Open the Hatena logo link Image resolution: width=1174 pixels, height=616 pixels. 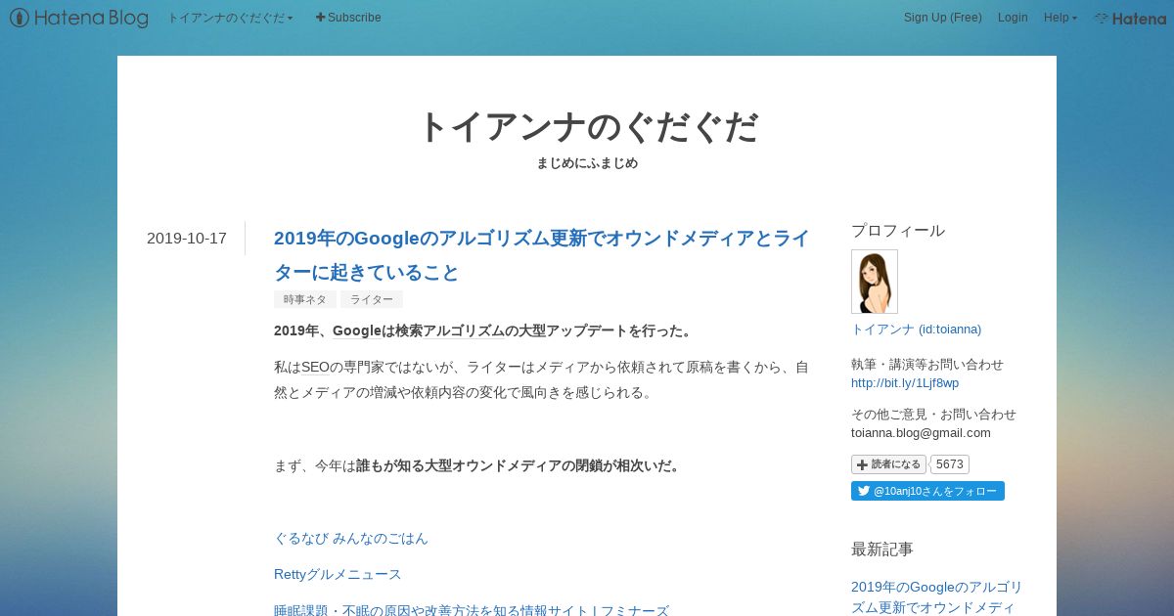click(x=1129, y=18)
